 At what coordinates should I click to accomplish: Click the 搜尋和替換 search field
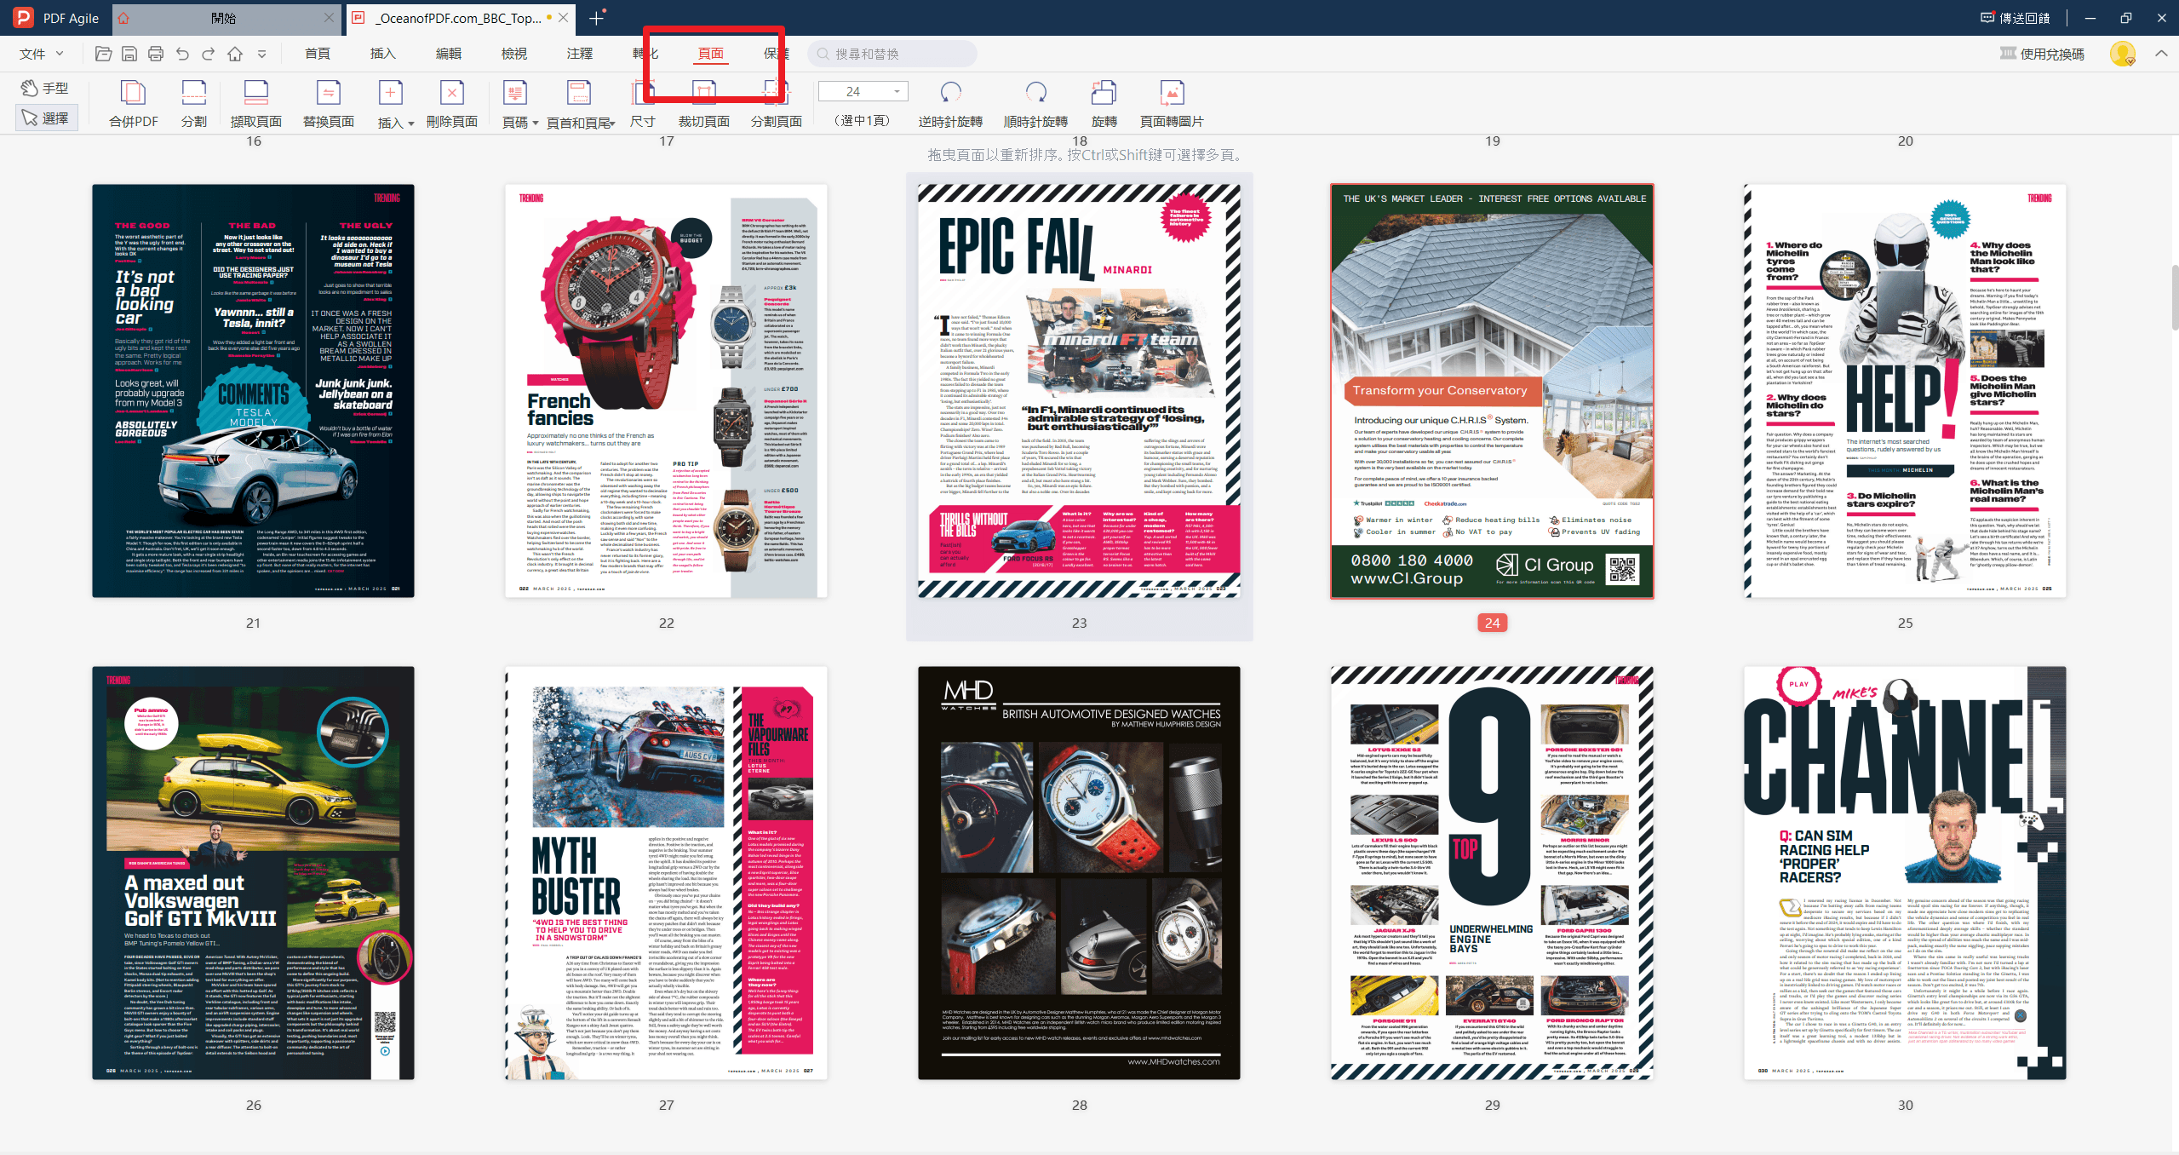892,54
